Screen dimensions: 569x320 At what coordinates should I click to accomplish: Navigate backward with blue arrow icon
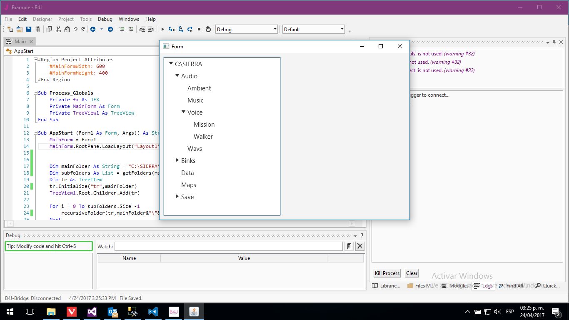click(x=92, y=29)
